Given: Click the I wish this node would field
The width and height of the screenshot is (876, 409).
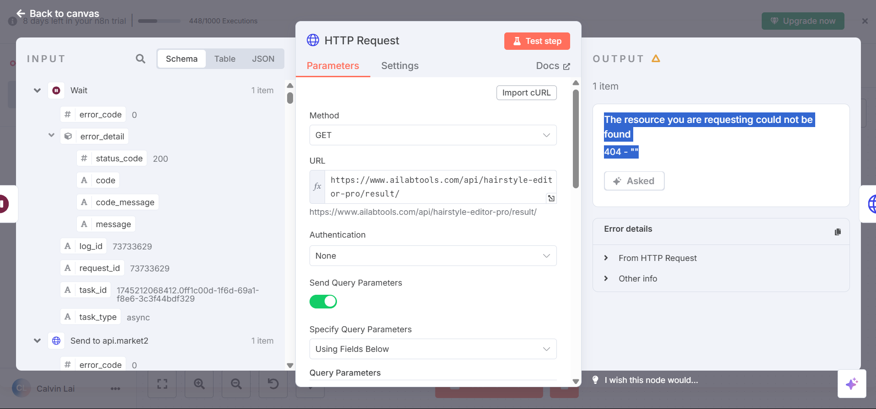Looking at the screenshot, I should click(x=651, y=380).
